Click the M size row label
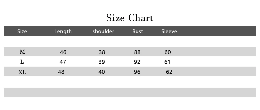The image size is (260, 110). pos(22,52)
